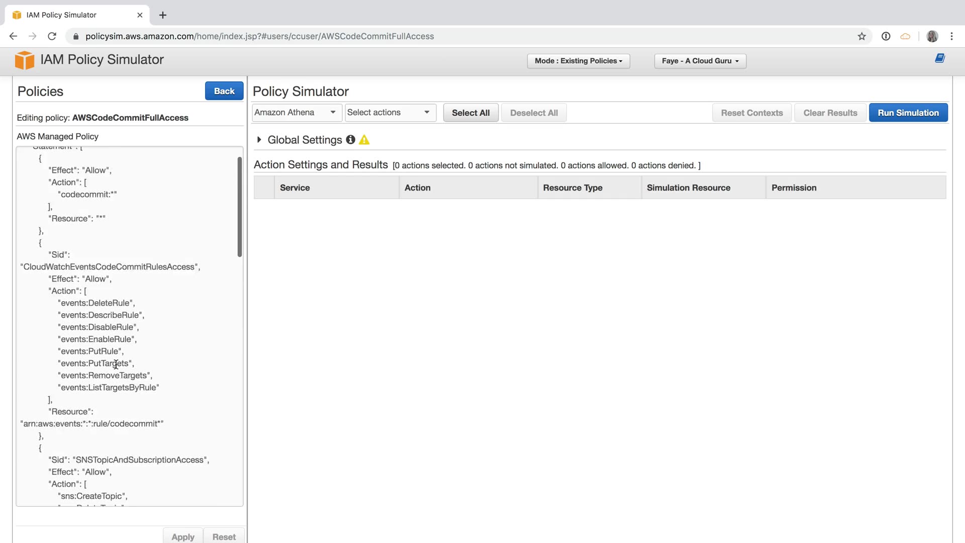The height and width of the screenshot is (543, 965).
Task: Click the blue Back button
Action: [224, 91]
